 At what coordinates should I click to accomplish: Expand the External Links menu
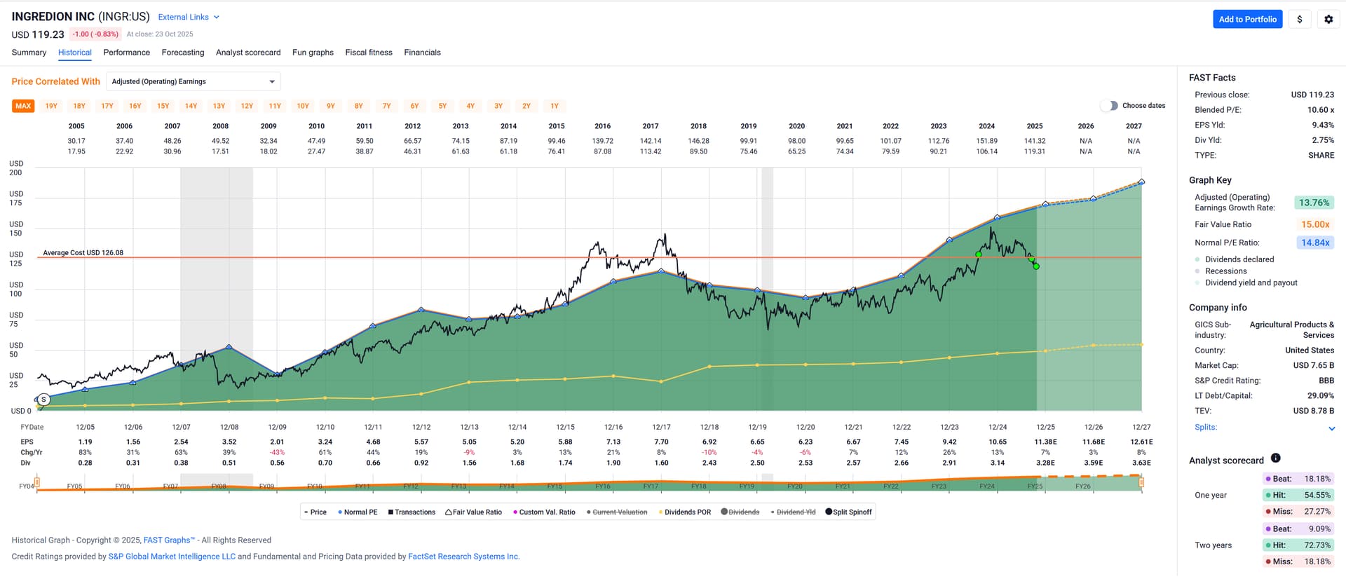pos(188,18)
